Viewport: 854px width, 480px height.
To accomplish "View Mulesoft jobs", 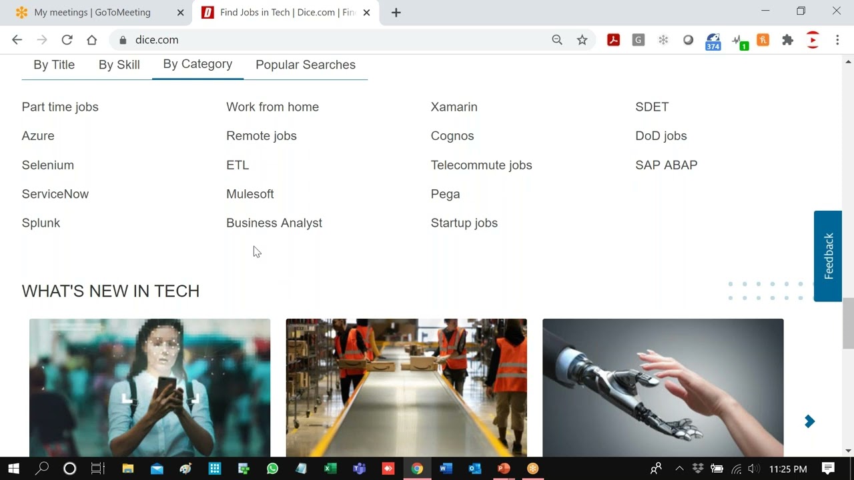I will coord(250,194).
